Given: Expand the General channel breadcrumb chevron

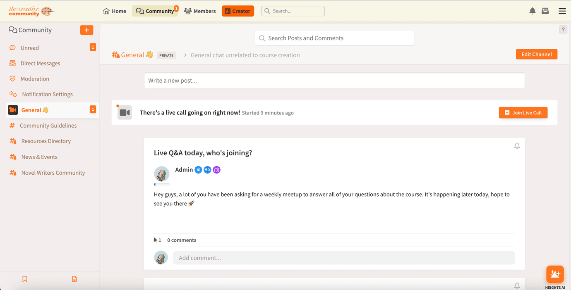Looking at the screenshot, I should click(185, 55).
